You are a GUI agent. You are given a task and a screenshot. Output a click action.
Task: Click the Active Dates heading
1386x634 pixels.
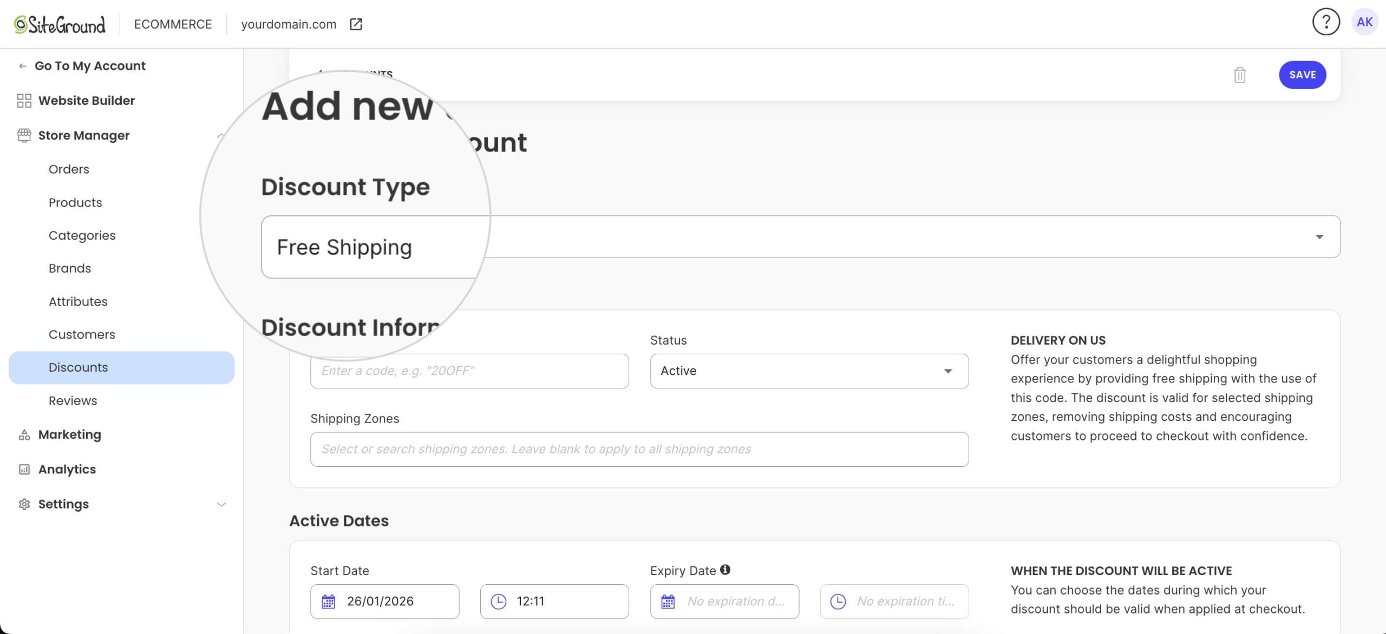coord(339,520)
